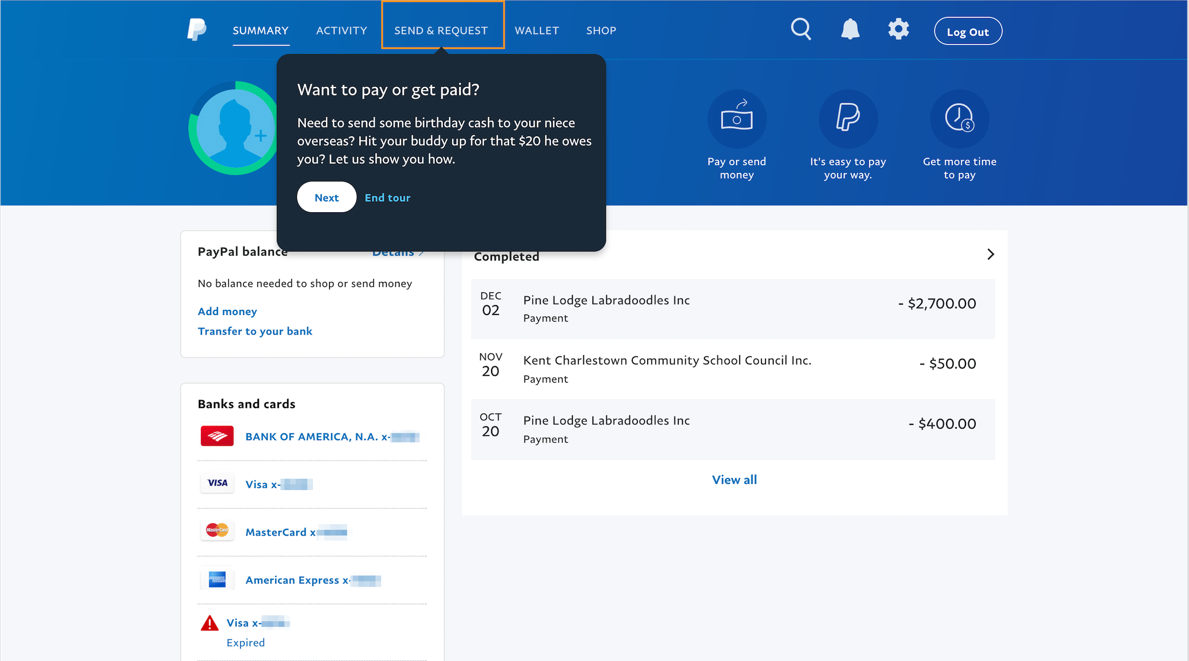The image size is (1189, 661).
Task: Open the Activity tab
Action: tap(341, 30)
